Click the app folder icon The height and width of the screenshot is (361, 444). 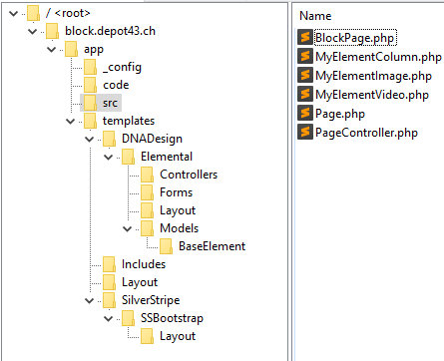pos(72,49)
